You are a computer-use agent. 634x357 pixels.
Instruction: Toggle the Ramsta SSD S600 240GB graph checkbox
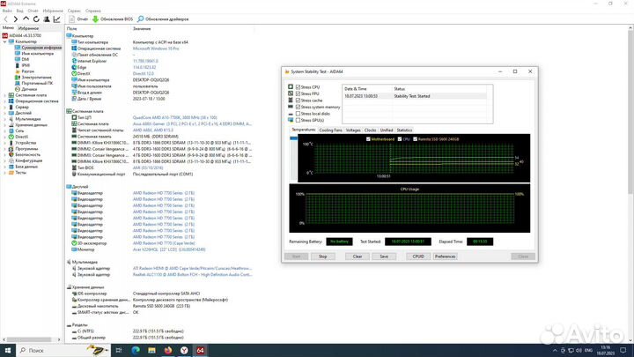pos(416,139)
